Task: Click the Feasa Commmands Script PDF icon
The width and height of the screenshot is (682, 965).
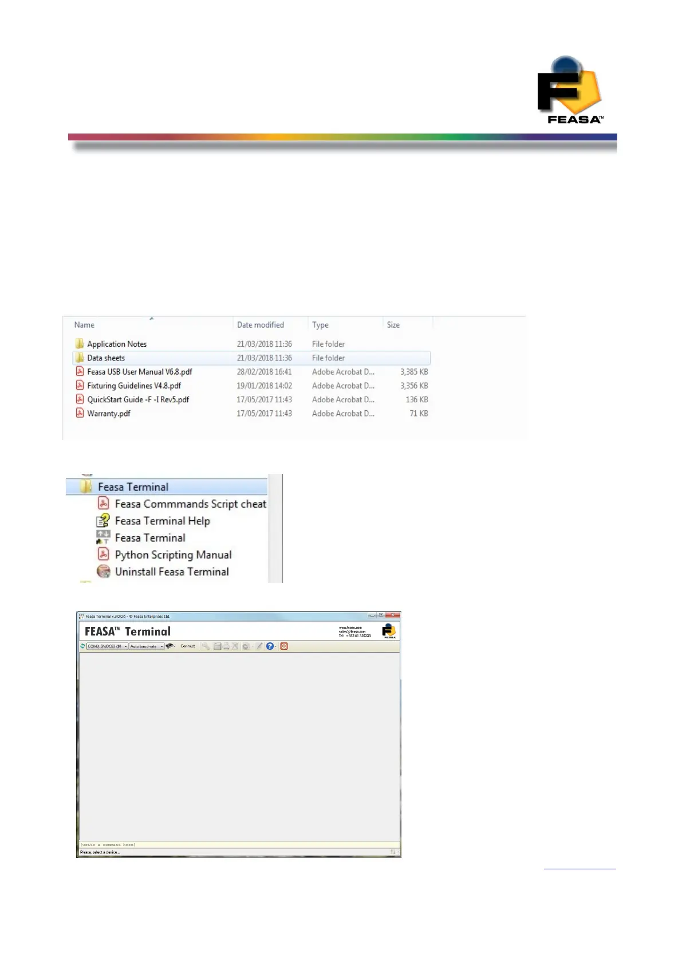Action: coord(104,503)
